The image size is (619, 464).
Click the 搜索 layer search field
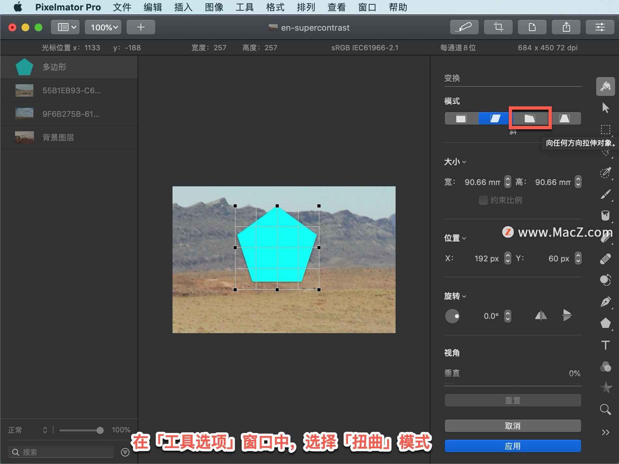[x=61, y=452]
